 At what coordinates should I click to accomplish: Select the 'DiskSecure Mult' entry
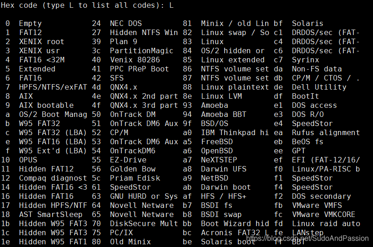pyautogui.click(x=144, y=223)
